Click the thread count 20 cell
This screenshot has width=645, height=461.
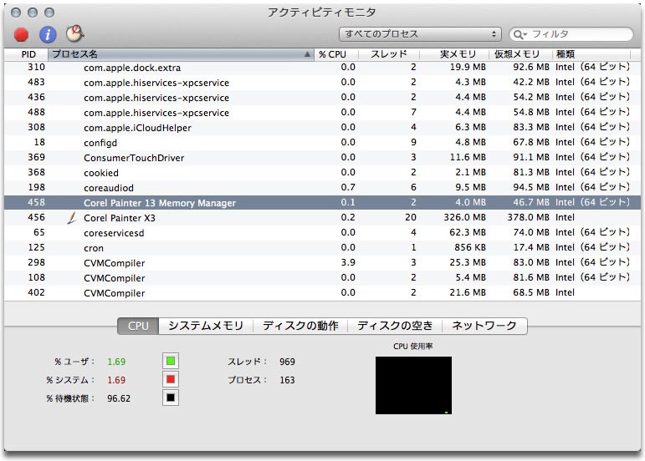pos(411,218)
